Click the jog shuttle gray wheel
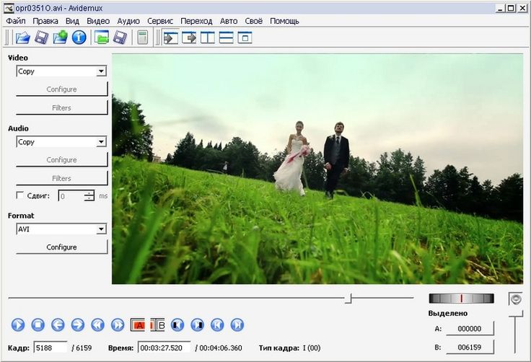The height and width of the screenshot is (362, 531). (461, 299)
